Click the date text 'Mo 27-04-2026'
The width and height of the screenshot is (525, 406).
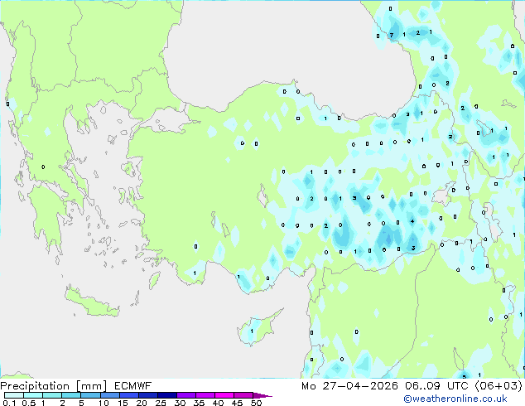point(349,386)
